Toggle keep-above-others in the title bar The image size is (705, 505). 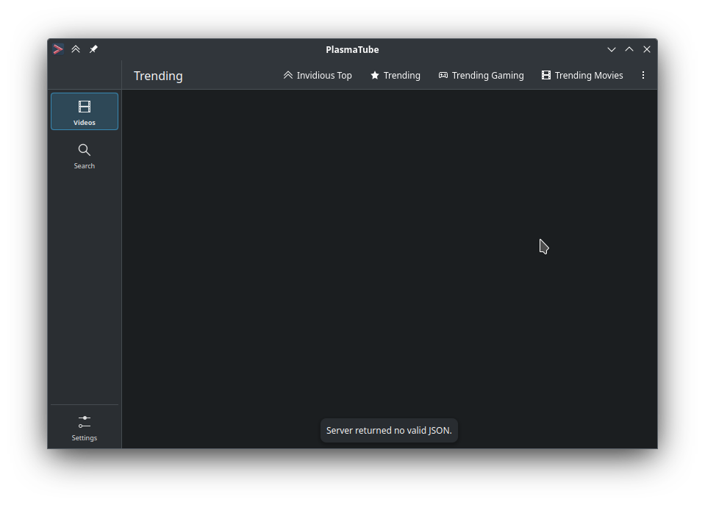pos(76,49)
